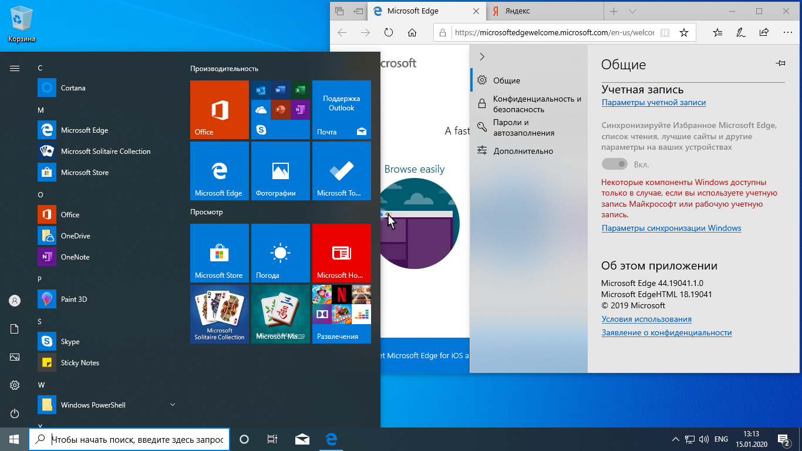Click the Share page icon in Edge
Screen dimensions: 802x451
(764, 32)
